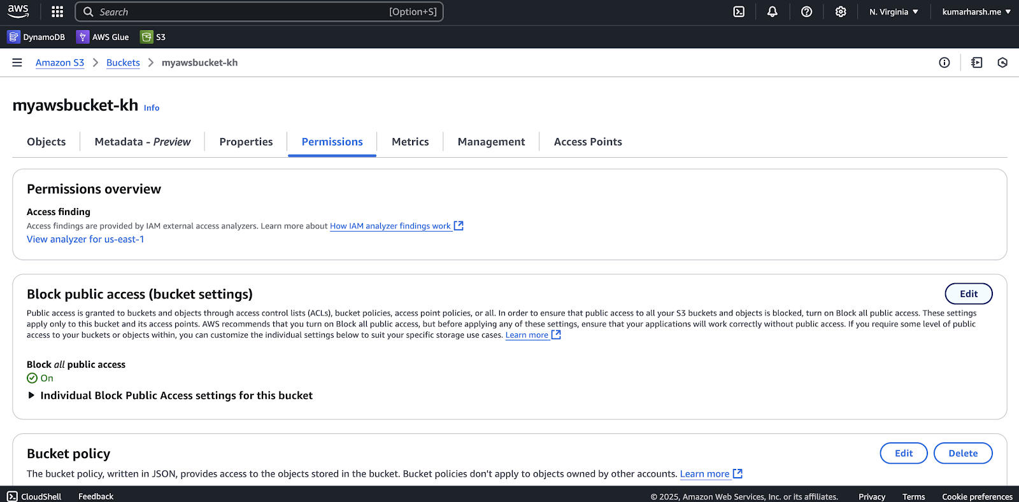Click the Permissions overview heading
Screen dimensions: 1019x502
click(94, 189)
